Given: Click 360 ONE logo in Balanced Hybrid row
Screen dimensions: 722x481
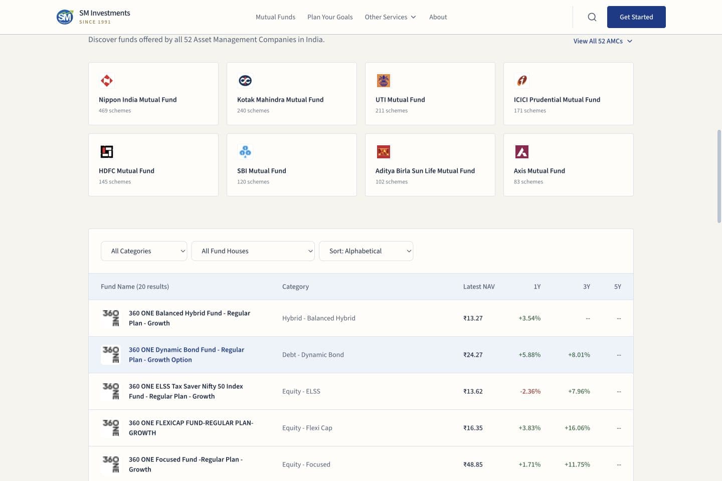Looking at the screenshot, I should point(111,318).
